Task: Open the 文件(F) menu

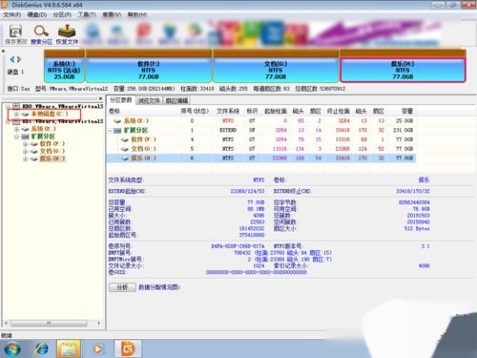Action: coord(12,14)
